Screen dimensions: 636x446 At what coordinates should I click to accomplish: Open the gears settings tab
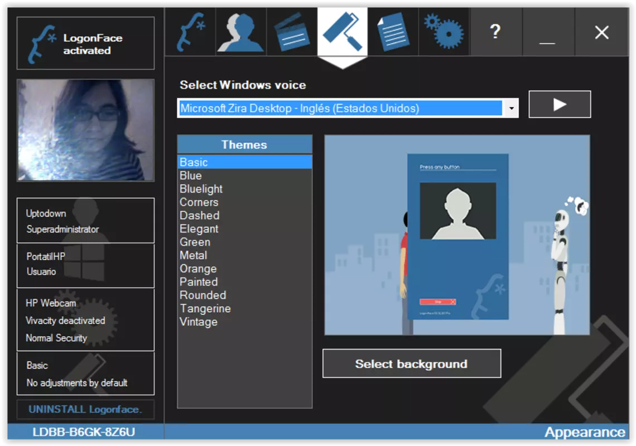(444, 32)
